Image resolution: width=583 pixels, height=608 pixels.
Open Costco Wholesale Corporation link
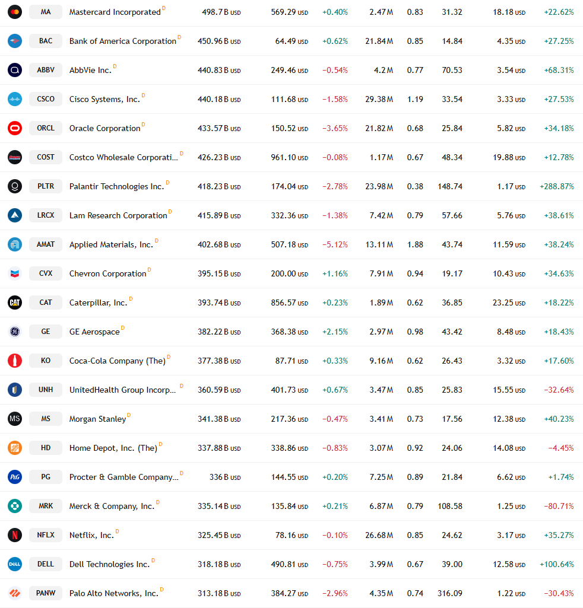pos(123,157)
